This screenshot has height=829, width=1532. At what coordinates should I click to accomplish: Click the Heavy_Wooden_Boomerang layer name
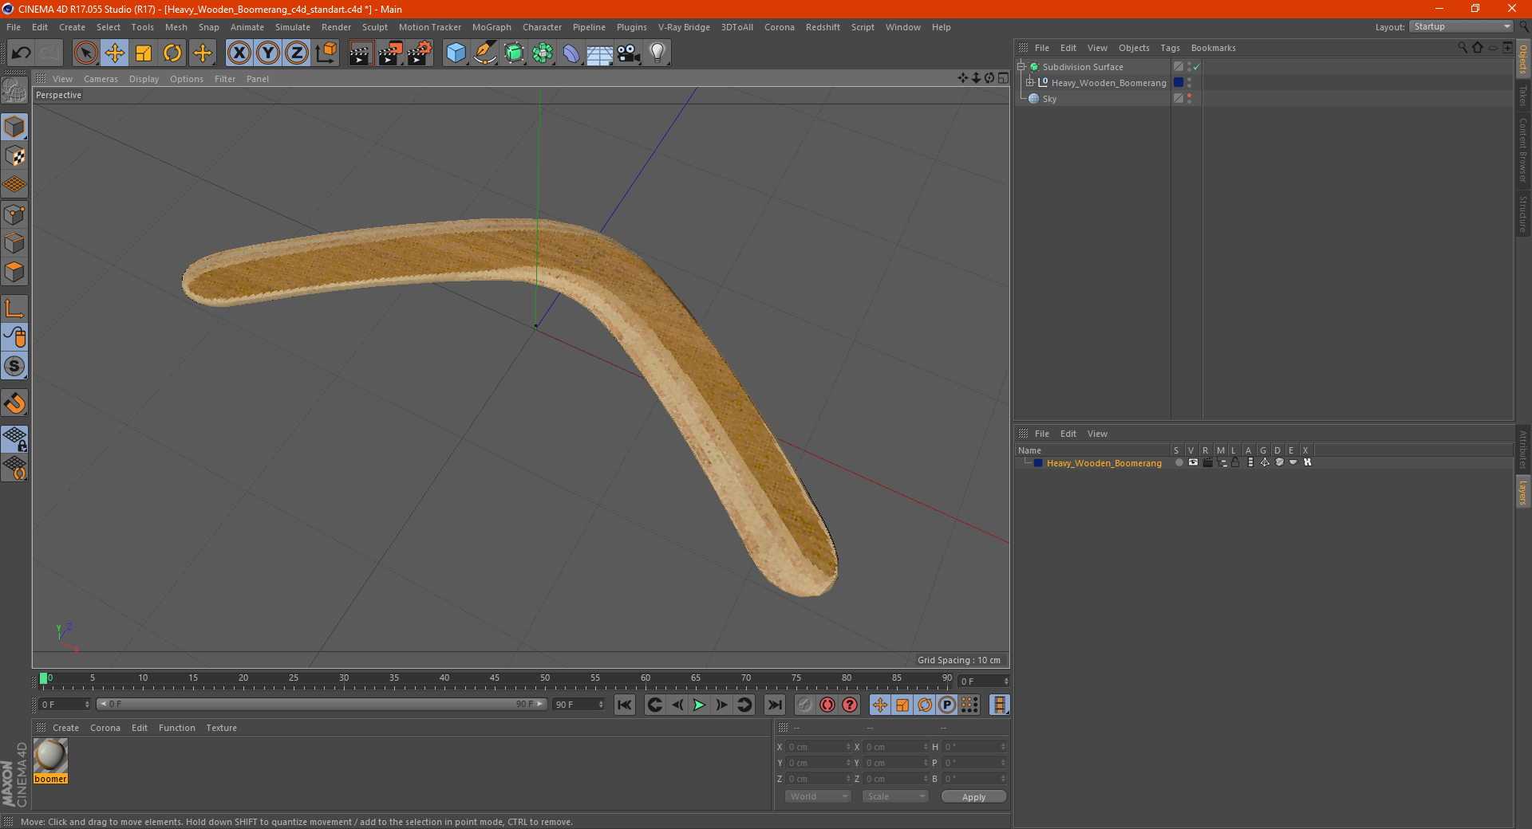1104,463
